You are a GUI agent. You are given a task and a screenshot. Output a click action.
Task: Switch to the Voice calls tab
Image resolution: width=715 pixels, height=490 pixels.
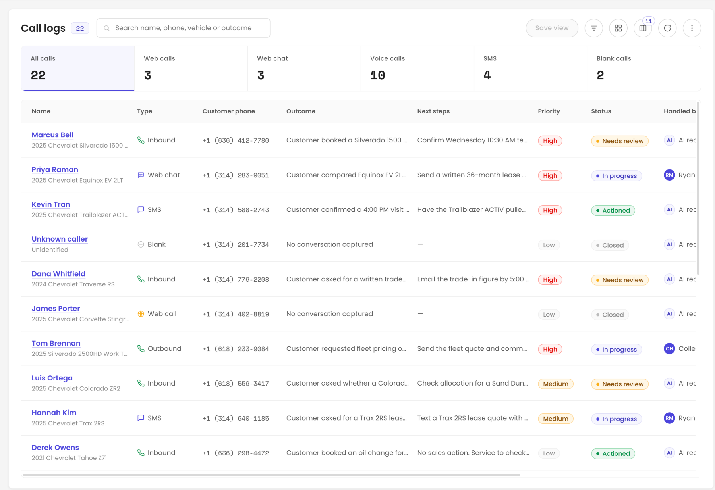[x=417, y=68]
